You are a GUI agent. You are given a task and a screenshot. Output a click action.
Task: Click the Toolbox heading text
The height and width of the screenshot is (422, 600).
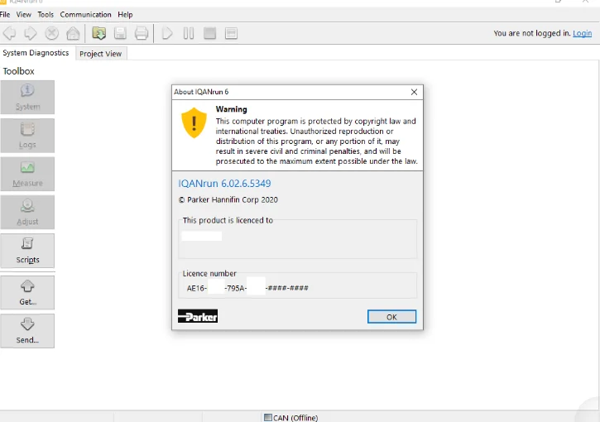19,71
